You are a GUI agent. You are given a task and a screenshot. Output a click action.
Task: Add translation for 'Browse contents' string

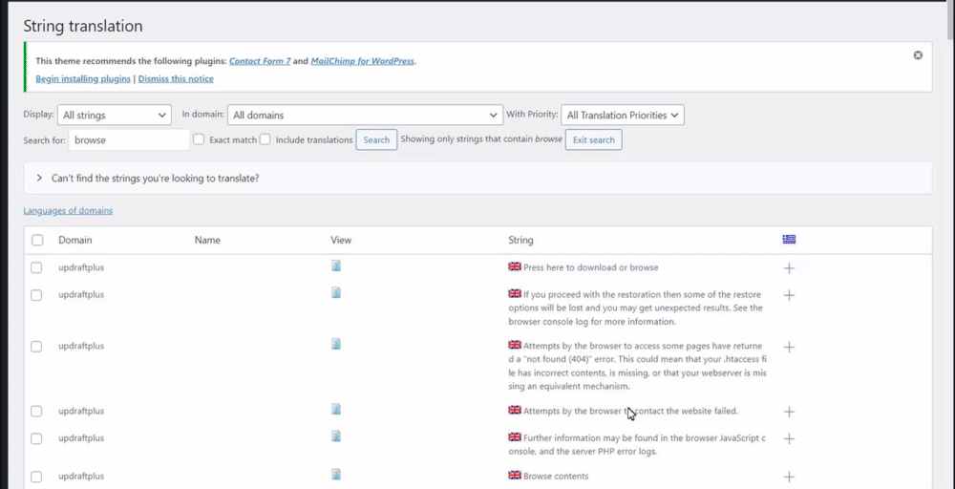[x=789, y=477]
